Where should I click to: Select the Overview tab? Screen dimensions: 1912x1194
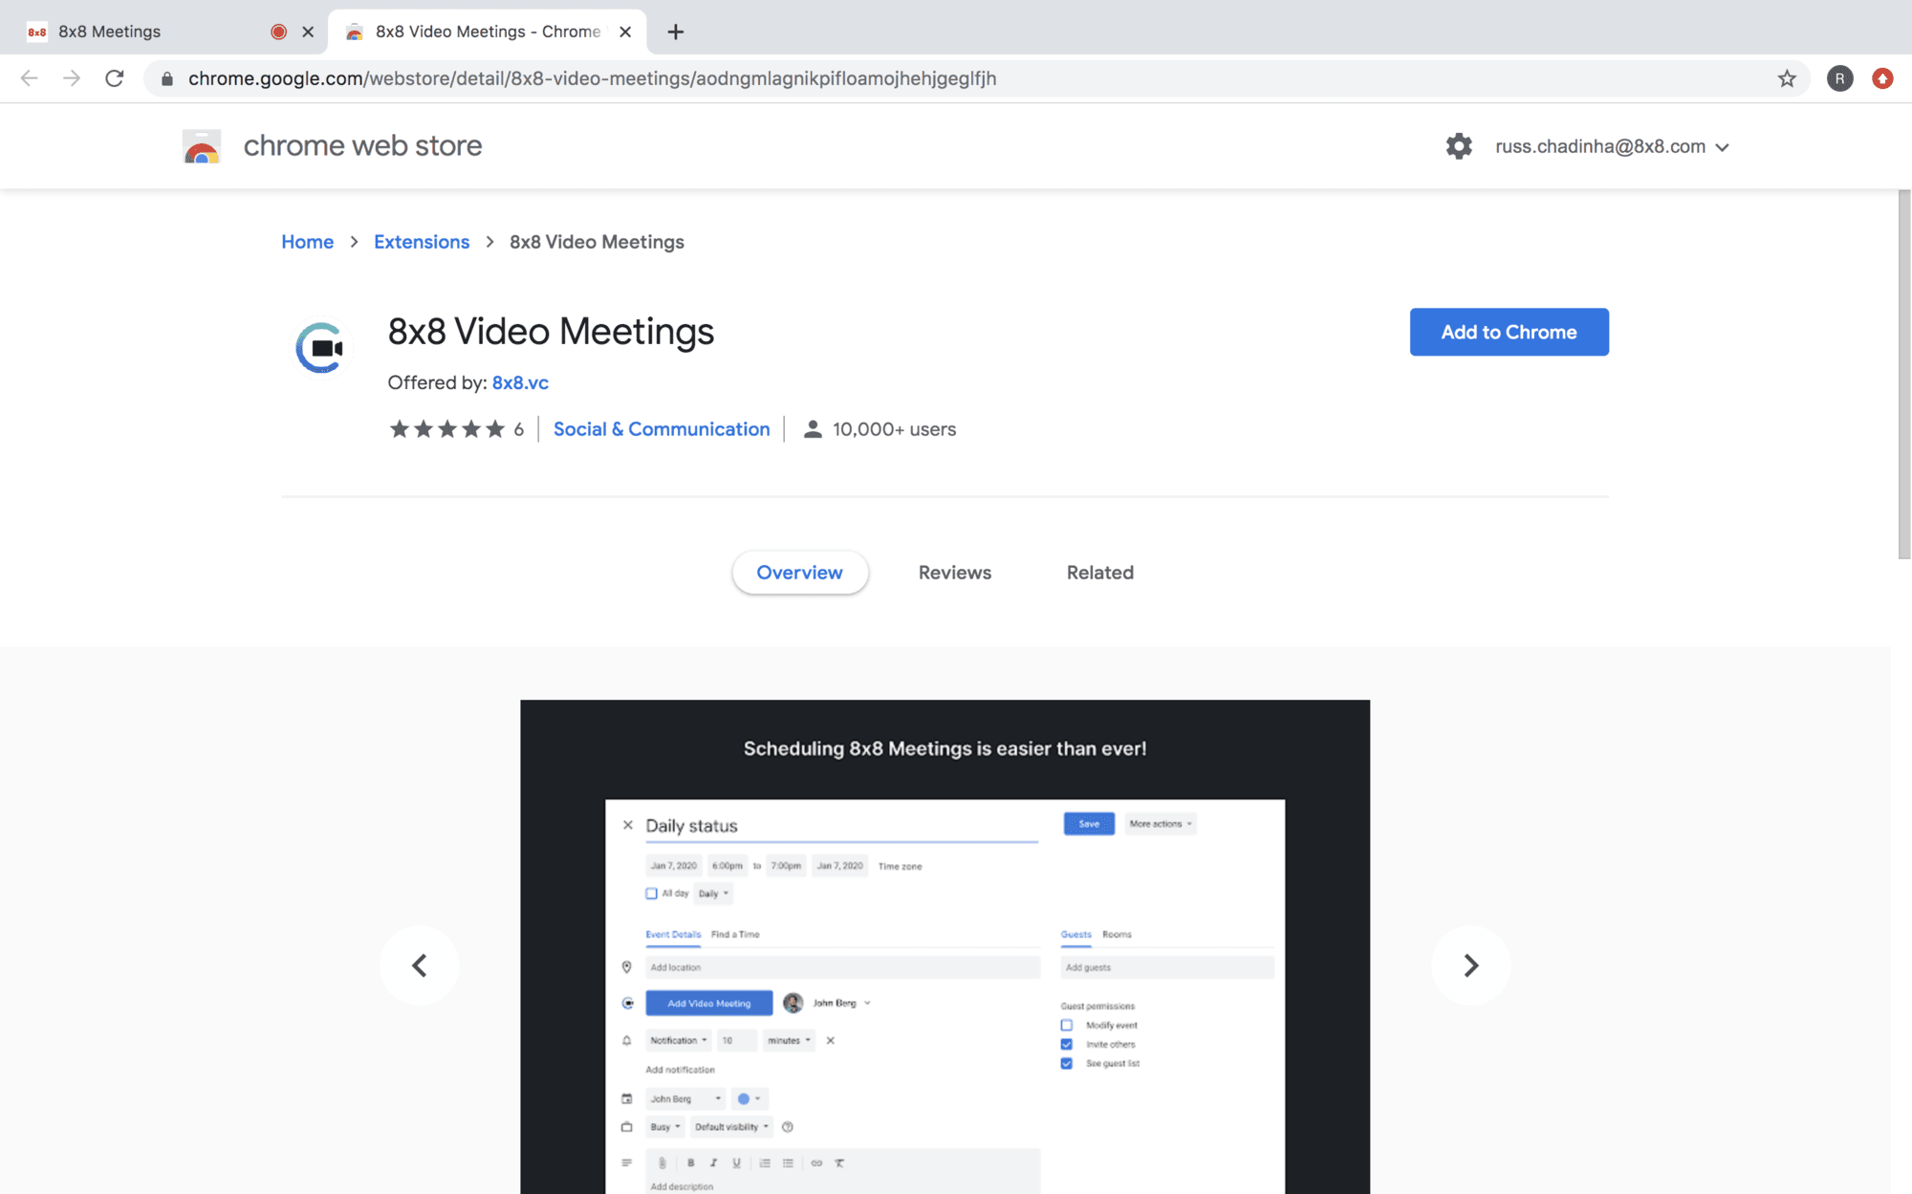[800, 573]
